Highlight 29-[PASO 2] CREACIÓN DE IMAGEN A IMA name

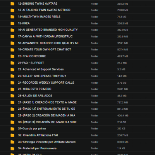(x=46, y=115)
